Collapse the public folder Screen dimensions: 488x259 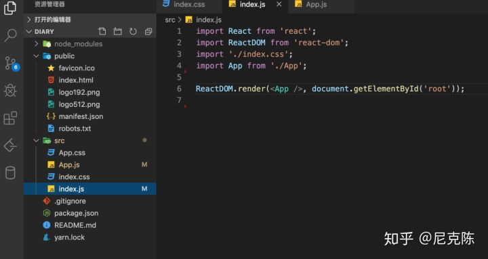click(x=36, y=56)
